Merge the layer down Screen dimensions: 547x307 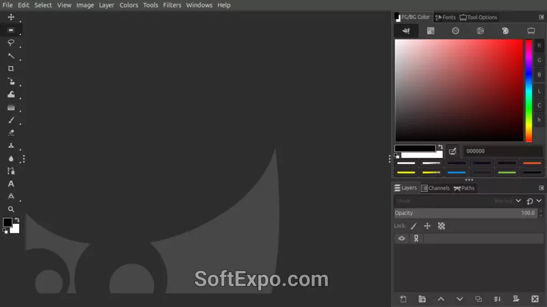(x=497, y=299)
